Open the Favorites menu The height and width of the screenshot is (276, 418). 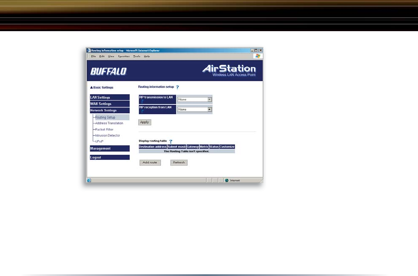pos(124,56)
